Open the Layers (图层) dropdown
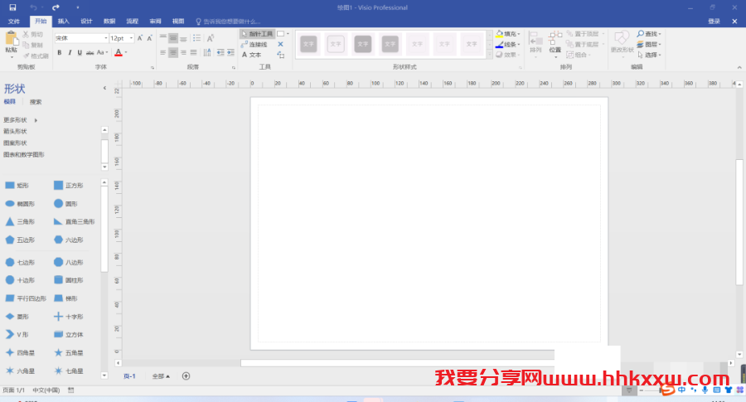746x402 pixels. [x=649, y=44]
